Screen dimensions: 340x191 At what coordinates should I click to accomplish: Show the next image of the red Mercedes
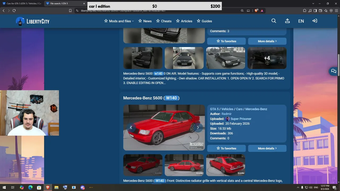pos(198,128)
